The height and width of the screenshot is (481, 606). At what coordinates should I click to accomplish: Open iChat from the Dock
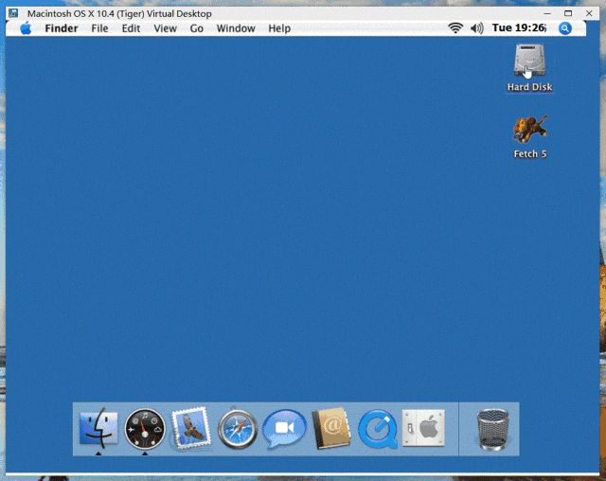click(x=284, y=428)
